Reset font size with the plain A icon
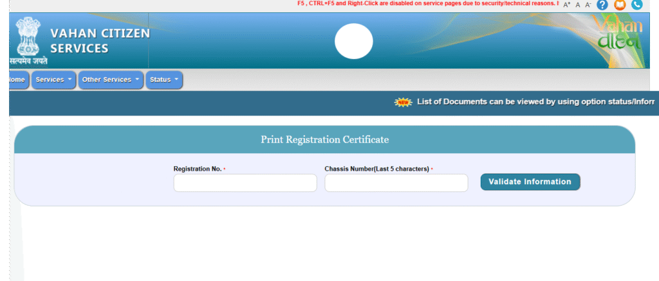Screen dimensions: 659x281 (578, 4)
